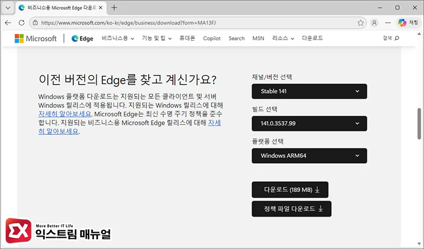Click the 빌드 선택 label

[265, 109]
